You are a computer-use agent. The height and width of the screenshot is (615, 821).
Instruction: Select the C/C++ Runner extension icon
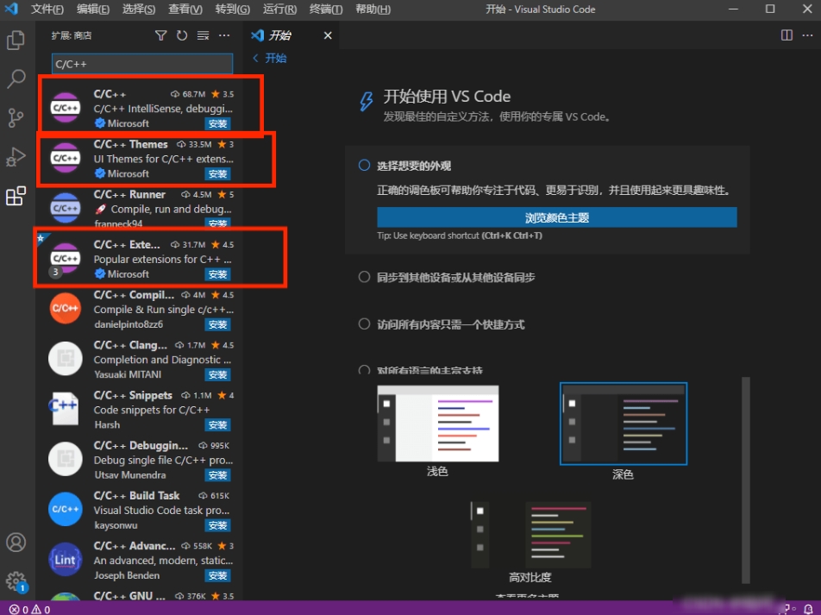pyautogui.click(x=65, y=208)
